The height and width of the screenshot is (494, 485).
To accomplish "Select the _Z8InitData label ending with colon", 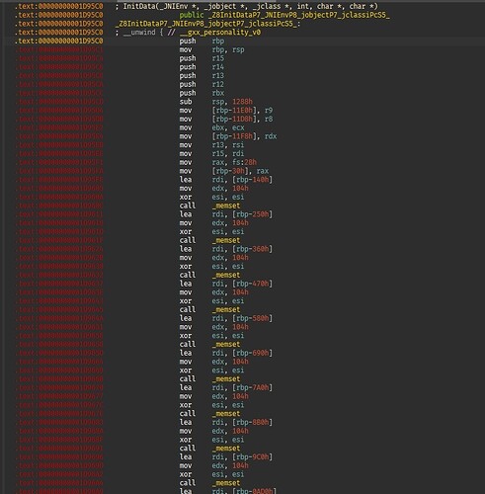I will pos(207,24).
